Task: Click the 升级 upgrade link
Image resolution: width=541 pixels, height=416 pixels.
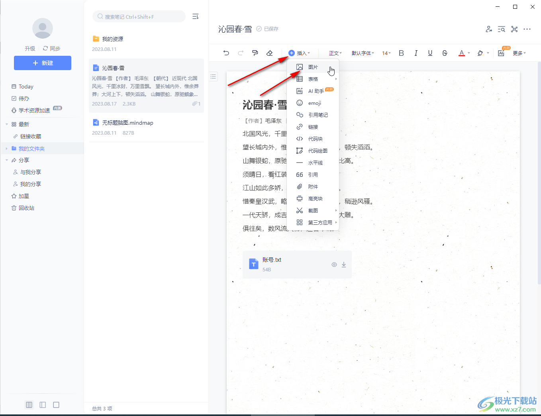Action: click(30, 48)
